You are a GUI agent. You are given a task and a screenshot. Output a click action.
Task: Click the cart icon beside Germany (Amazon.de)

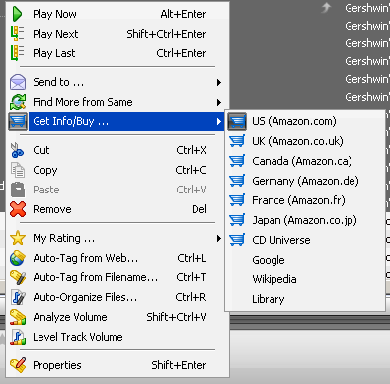click(x=237, y=181)
